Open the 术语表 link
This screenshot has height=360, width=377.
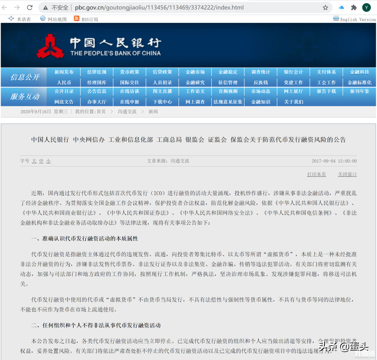(24, 19)
